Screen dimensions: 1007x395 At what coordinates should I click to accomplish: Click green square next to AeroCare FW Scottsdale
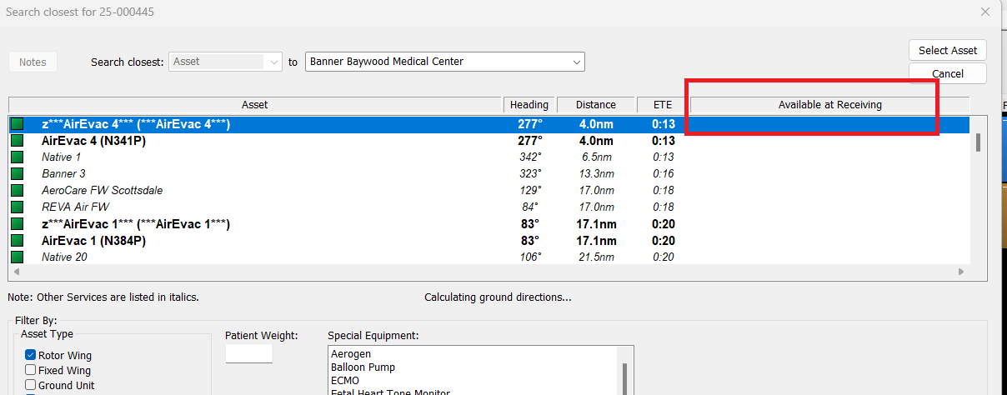16,191
